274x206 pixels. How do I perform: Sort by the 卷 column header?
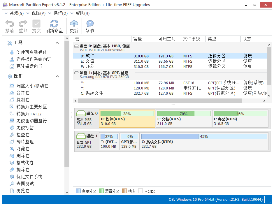tap(102, 39)
